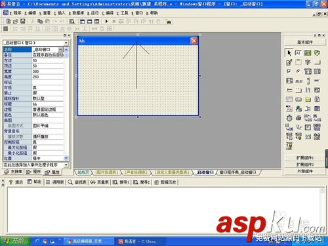Select the Printer component icon
The image size is (328, 246).
(x=298, y=118)
